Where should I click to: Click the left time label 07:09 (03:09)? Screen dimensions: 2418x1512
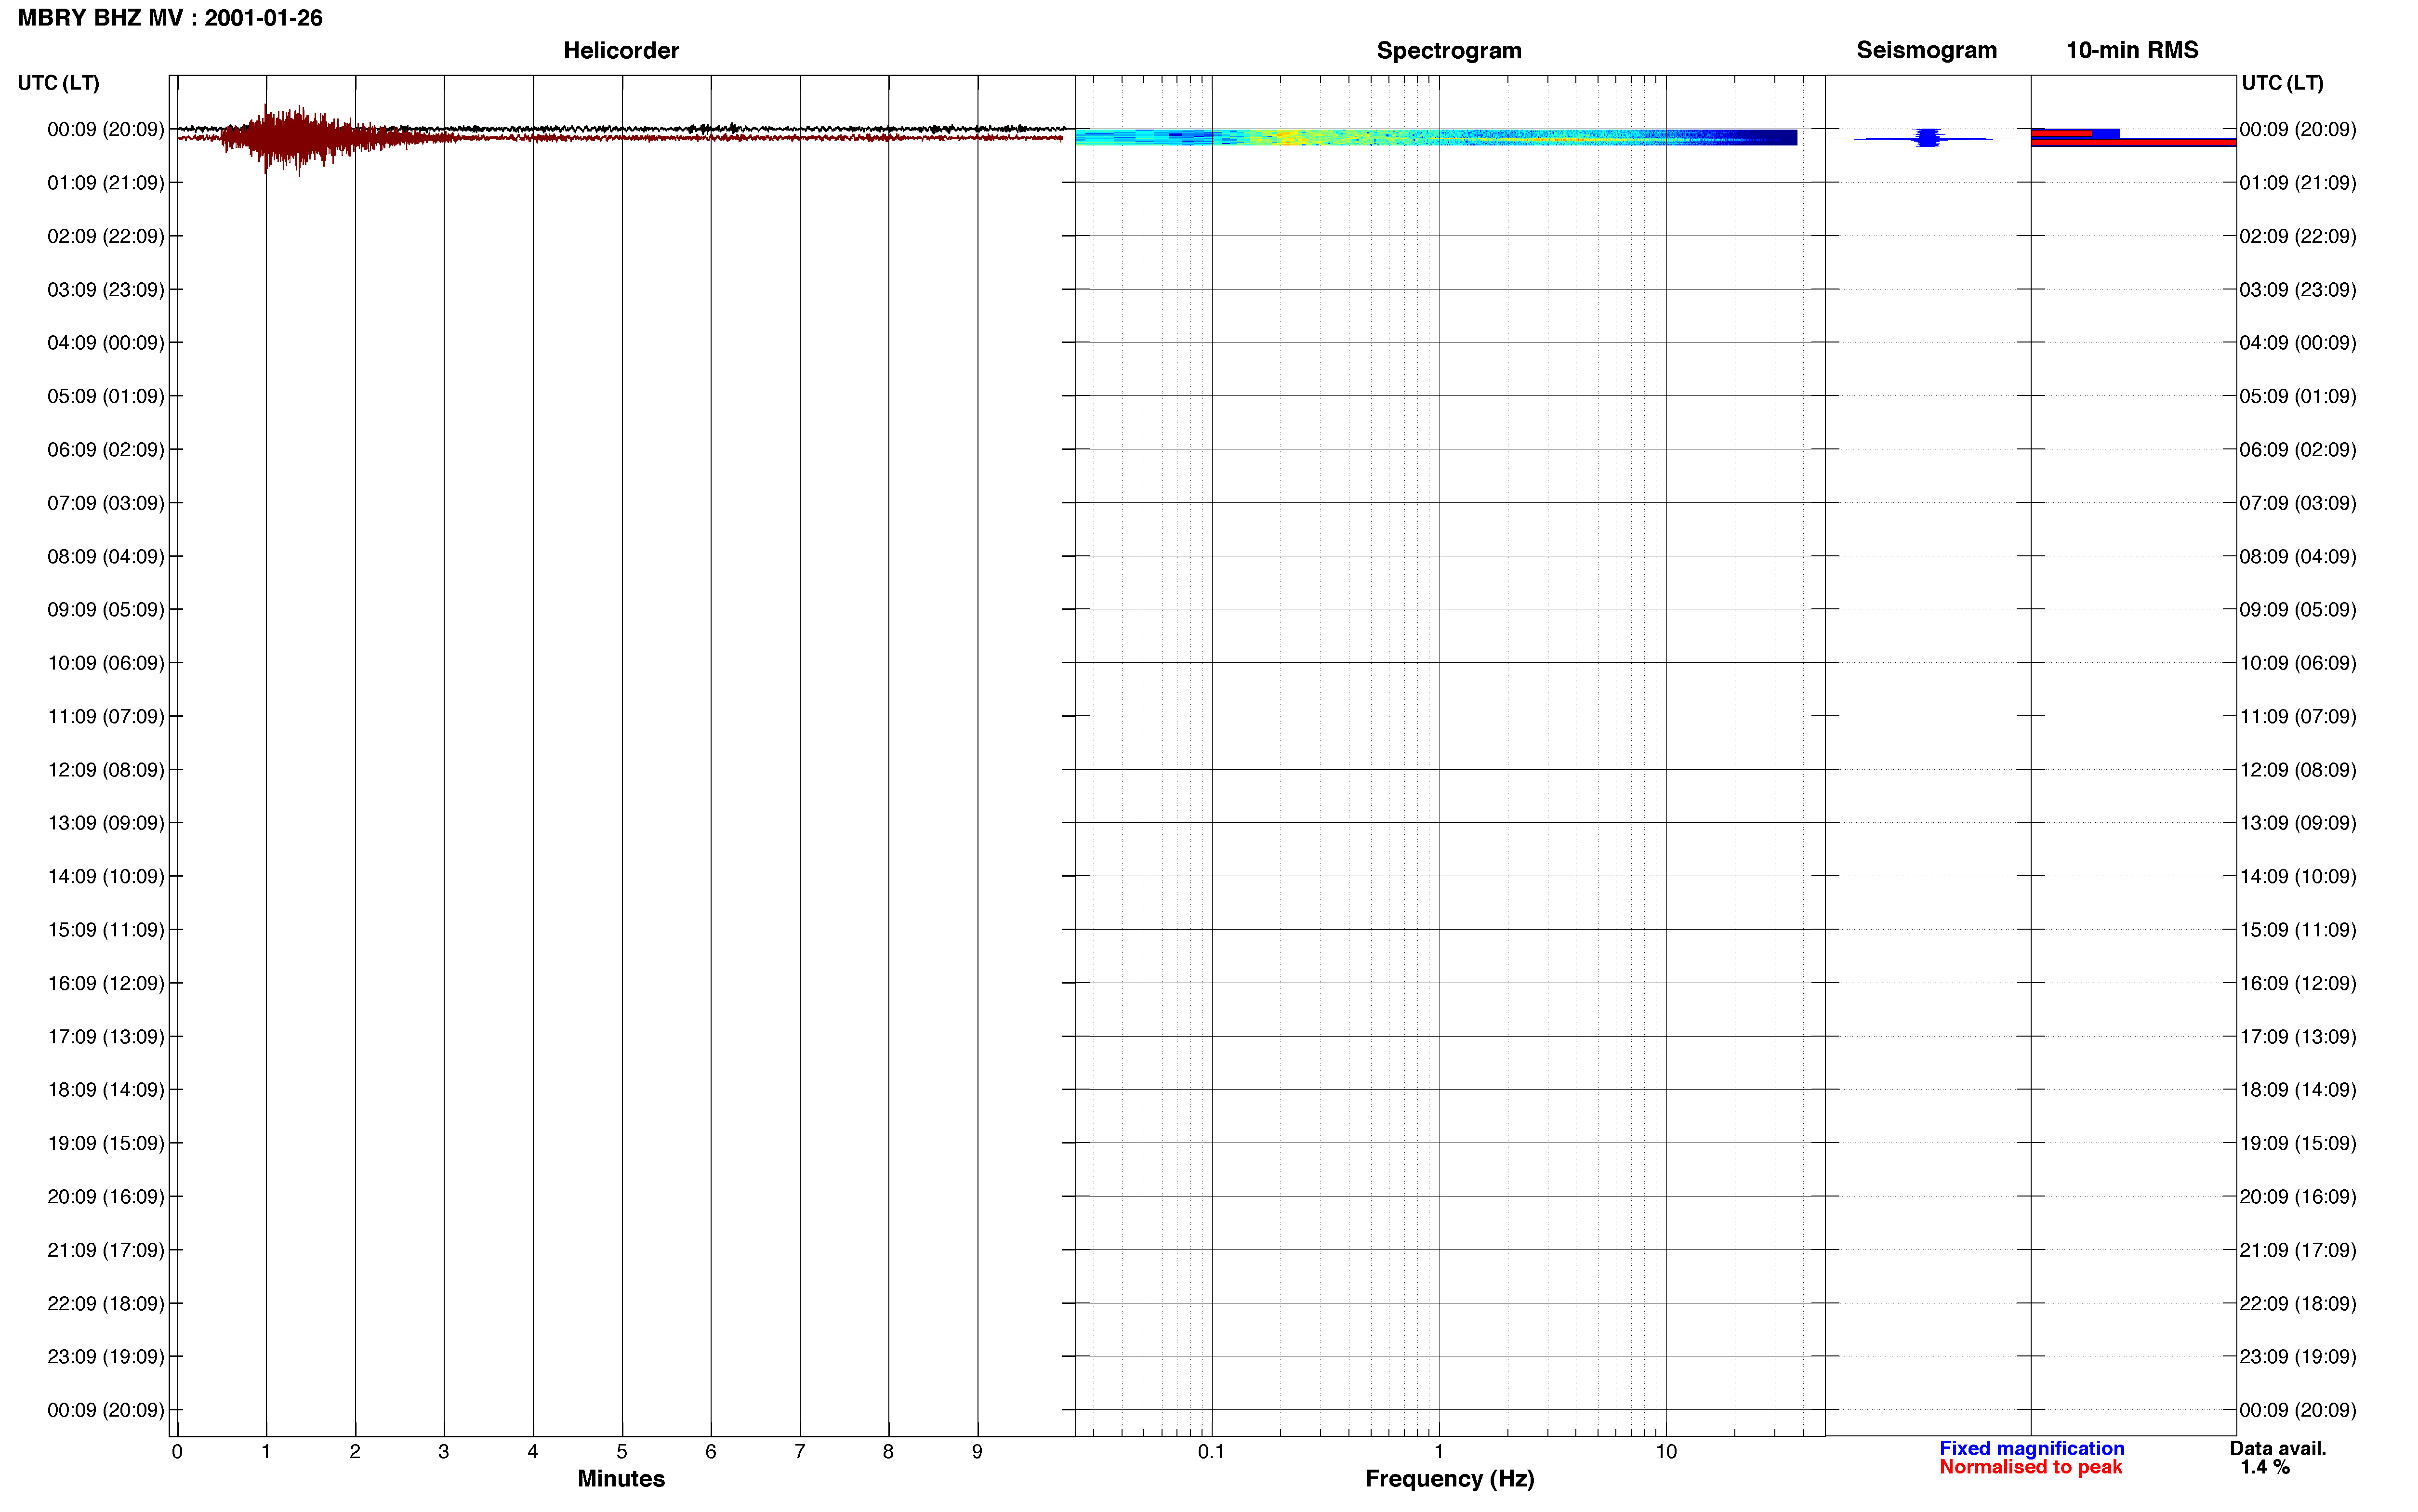coord(105,503)
